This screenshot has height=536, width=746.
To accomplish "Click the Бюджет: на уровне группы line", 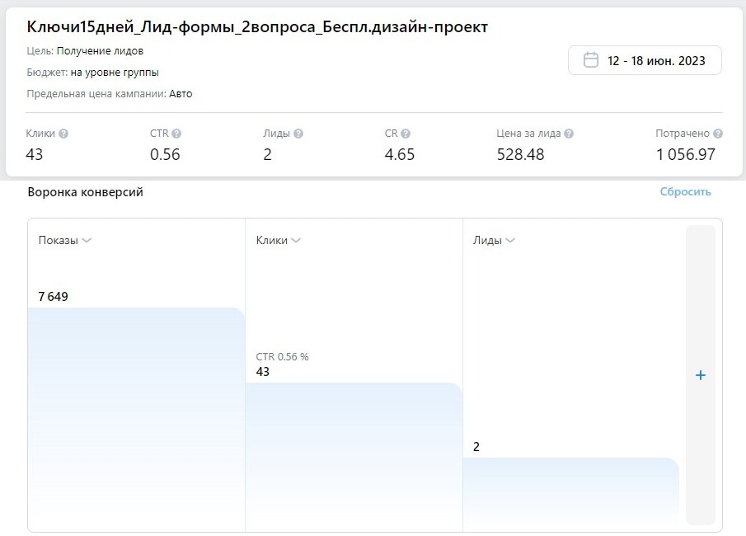I will pyautogui.click(x=93, y=73).
